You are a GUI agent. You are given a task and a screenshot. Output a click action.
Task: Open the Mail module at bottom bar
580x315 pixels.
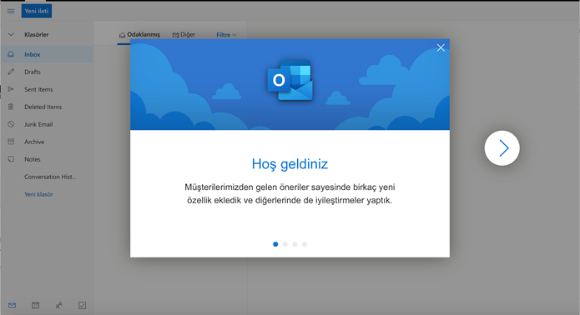13,305
